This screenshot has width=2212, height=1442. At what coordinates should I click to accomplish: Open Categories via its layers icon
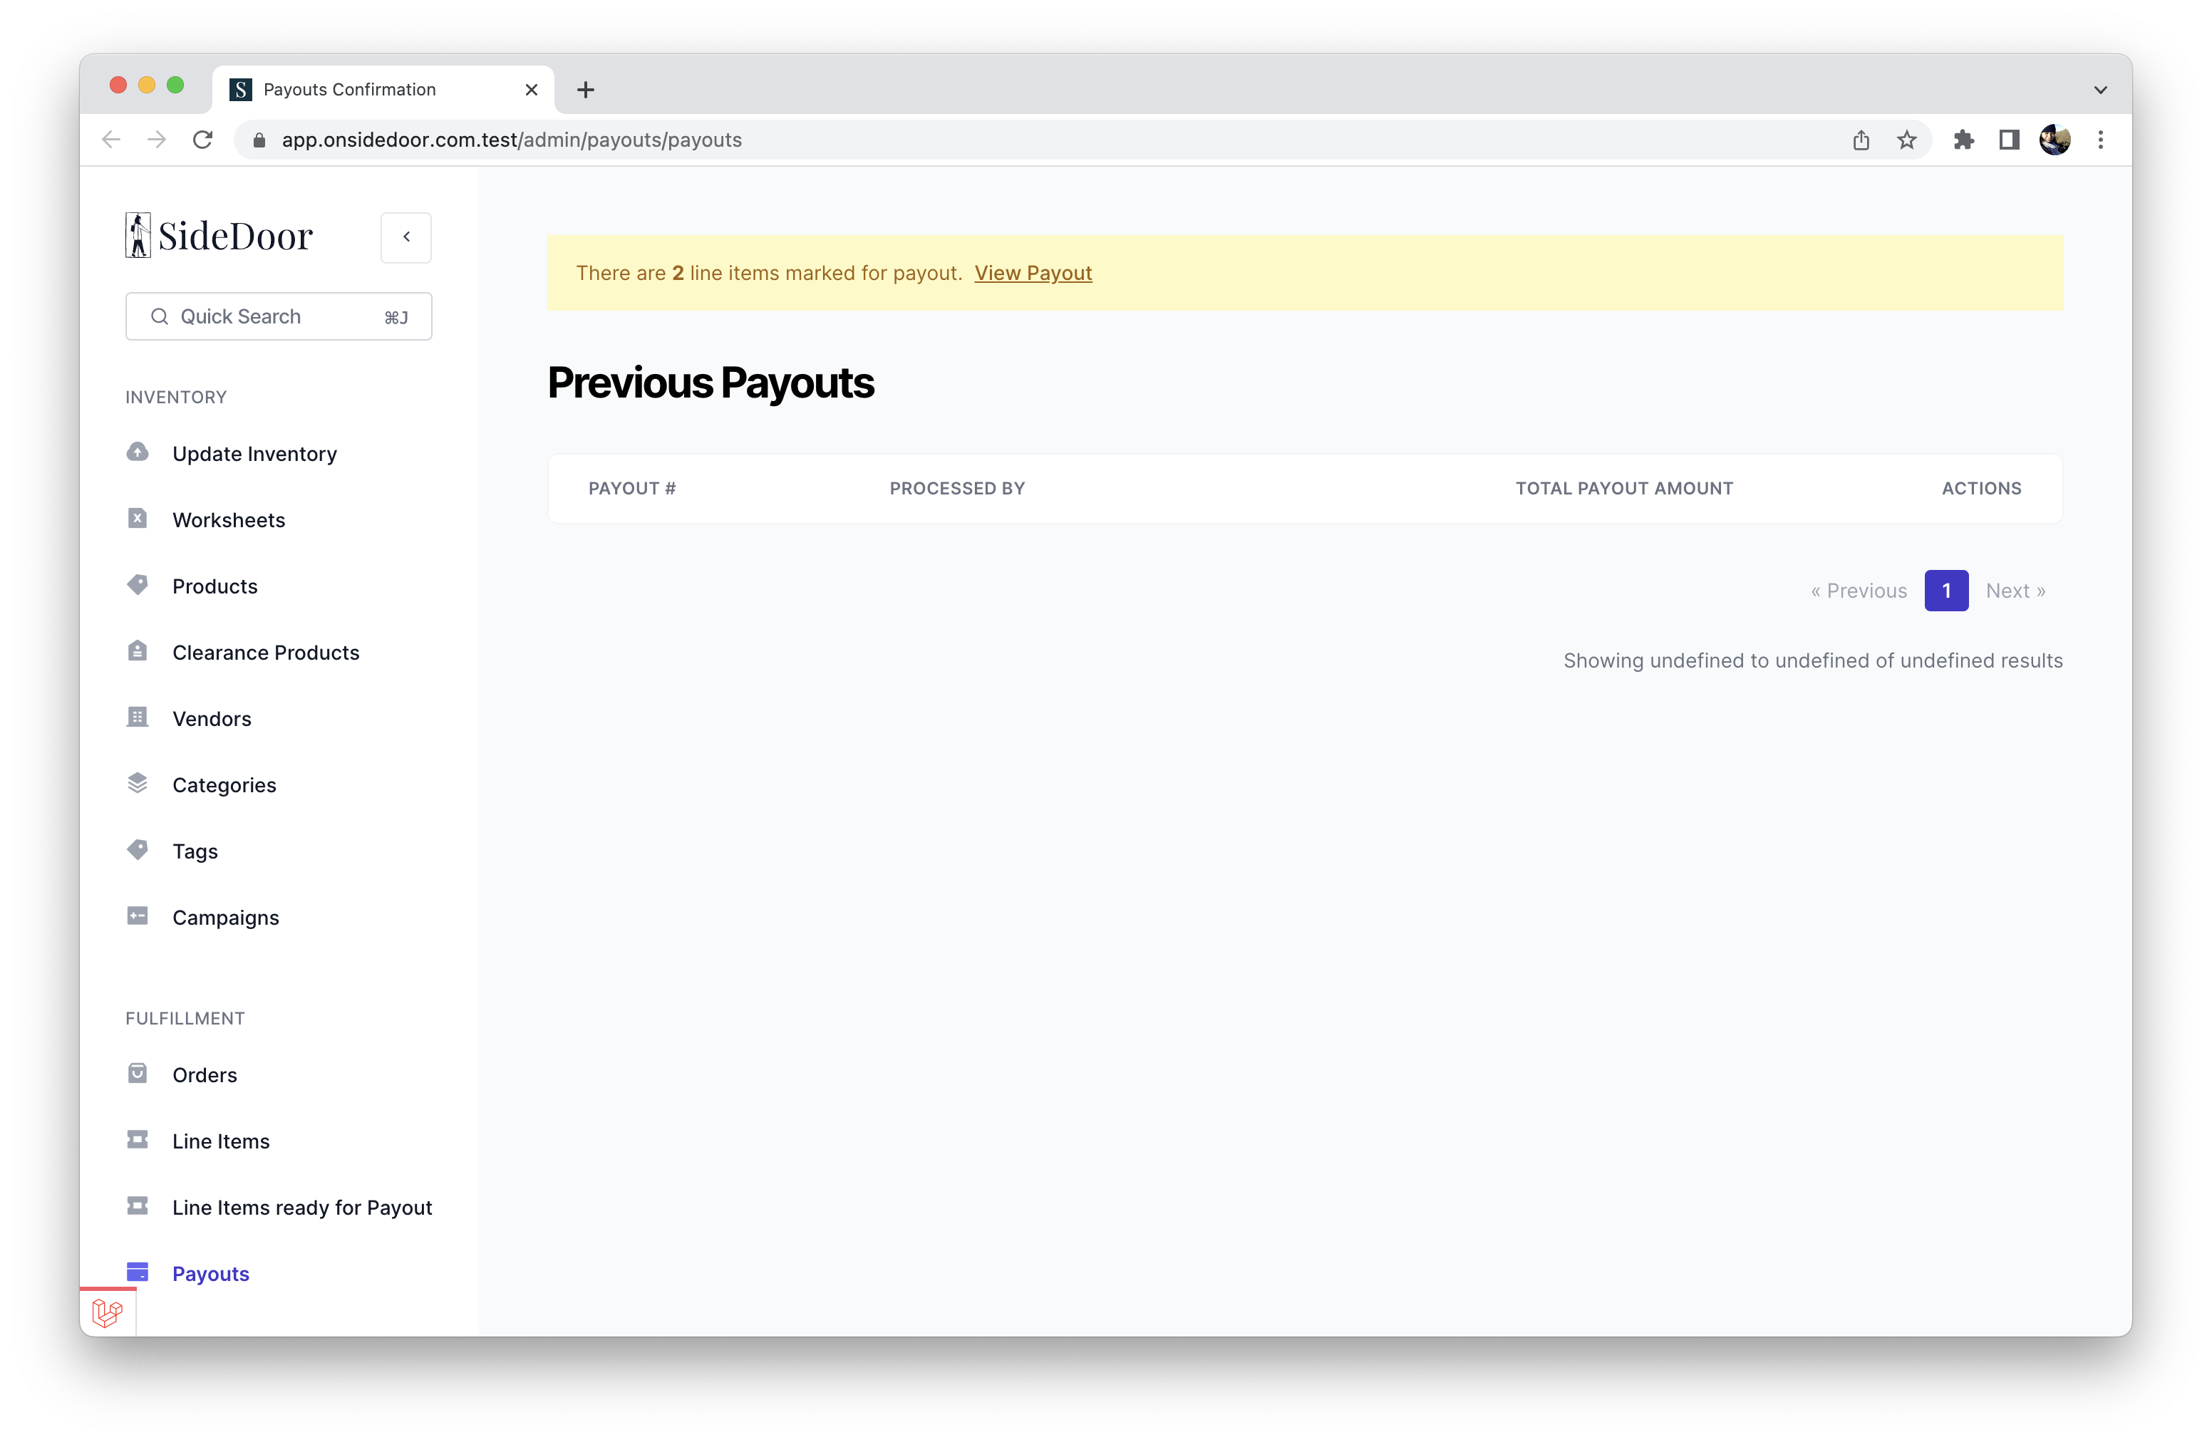point(138,783)
